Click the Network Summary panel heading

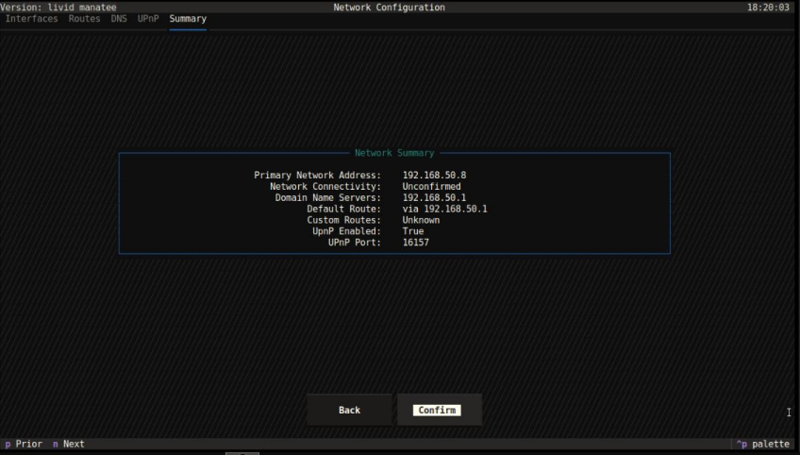(394, 153)
